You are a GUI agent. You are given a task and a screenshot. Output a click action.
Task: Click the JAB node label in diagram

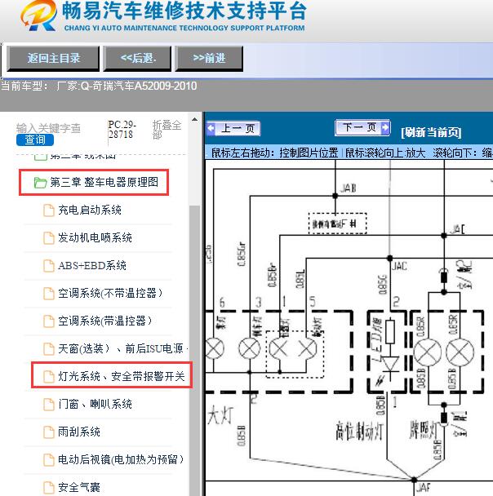(348, 188)
